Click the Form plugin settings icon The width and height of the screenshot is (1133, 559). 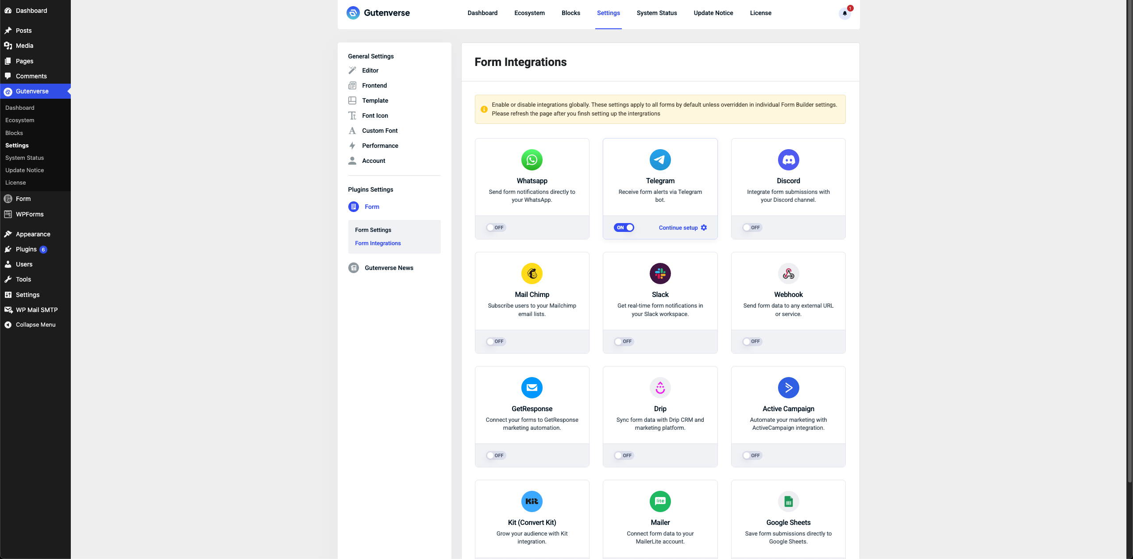pyautogui.click(x=354, y=207)
